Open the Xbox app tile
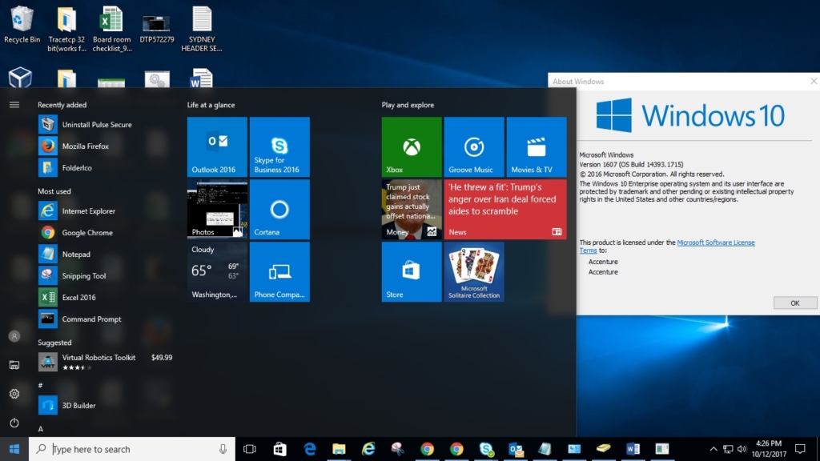Screen dimensions: 820x461 pyautogui.click(x=411, y=146)
